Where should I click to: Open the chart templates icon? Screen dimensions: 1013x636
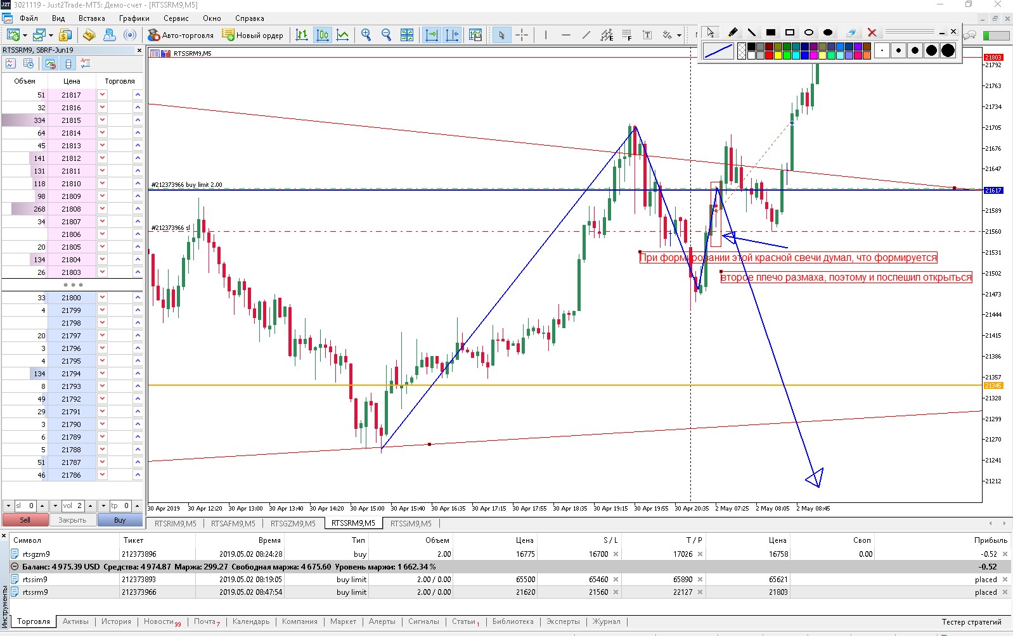tap(475, 35)
